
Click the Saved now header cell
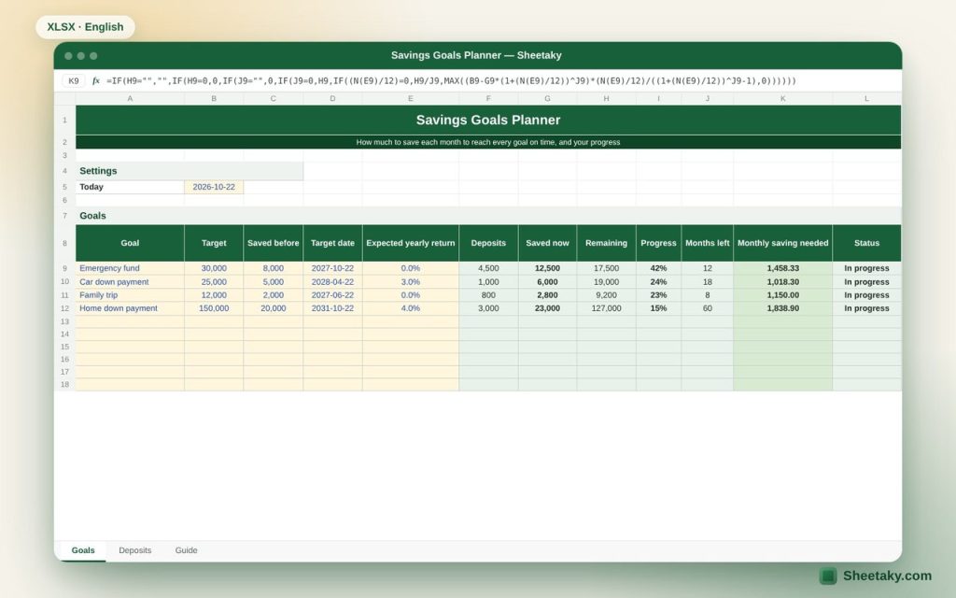tap(547, 243)
